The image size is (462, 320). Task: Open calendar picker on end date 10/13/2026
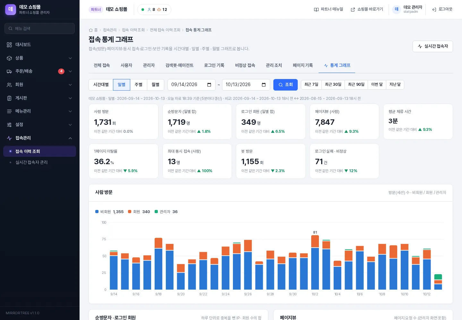264,85
